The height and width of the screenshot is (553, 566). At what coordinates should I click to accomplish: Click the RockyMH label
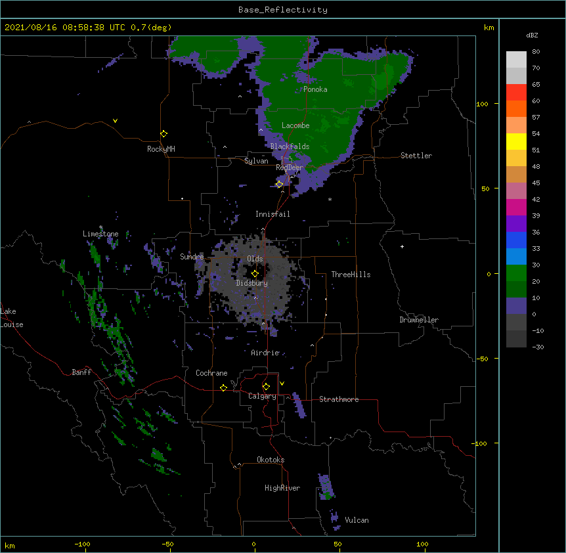tap(161, 149)
